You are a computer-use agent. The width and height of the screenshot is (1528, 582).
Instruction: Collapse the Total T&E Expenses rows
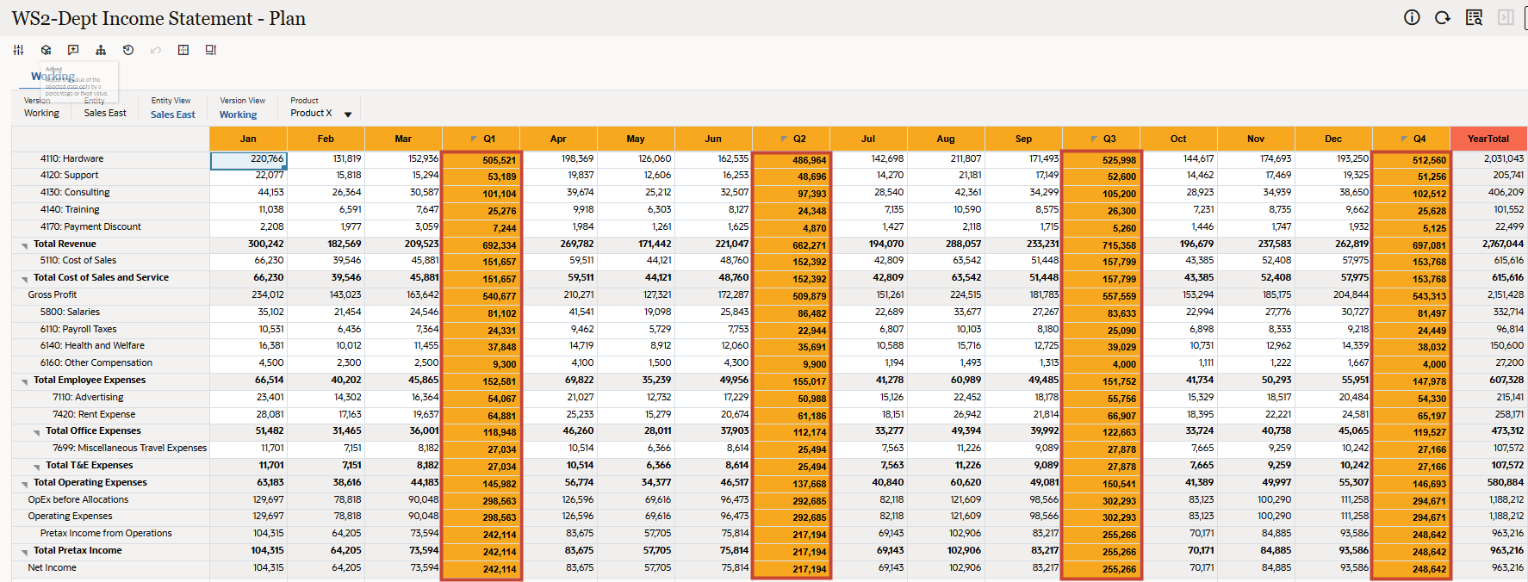click(37, 467)
